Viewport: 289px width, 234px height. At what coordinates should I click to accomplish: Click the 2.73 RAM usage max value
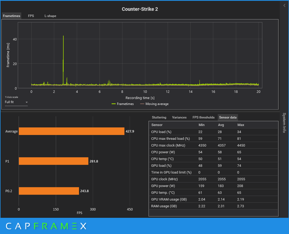(240, 206)
